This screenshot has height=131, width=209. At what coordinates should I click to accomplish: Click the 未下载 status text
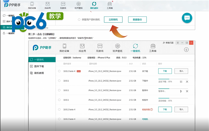click(x=145, y=71)
